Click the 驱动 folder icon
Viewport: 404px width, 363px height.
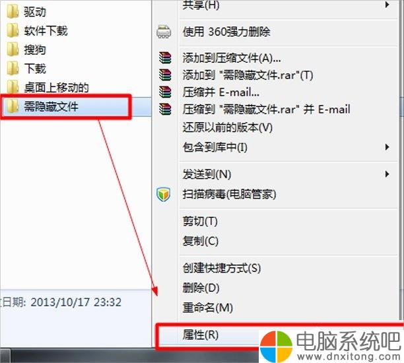(13, 12)
